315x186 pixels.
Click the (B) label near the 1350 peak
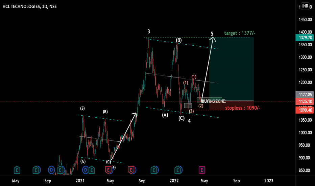178,40
